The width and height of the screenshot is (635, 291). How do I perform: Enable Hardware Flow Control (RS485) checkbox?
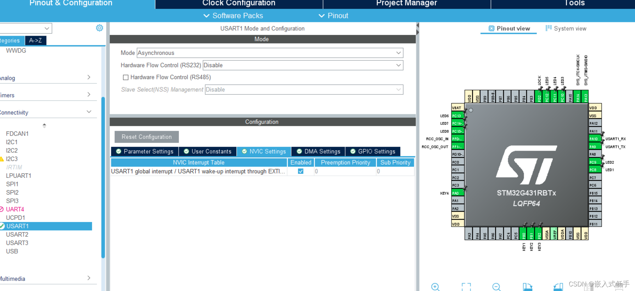click(125, 77)
